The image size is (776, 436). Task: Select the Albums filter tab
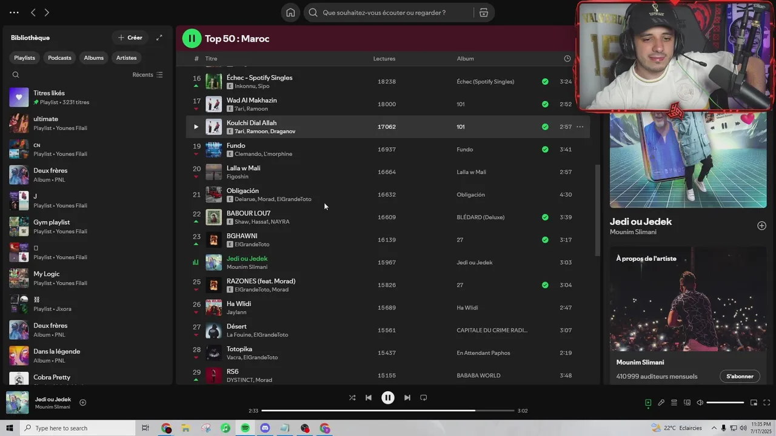93,58
